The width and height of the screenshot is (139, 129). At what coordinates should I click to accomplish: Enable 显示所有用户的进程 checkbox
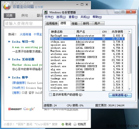(50, 95)
